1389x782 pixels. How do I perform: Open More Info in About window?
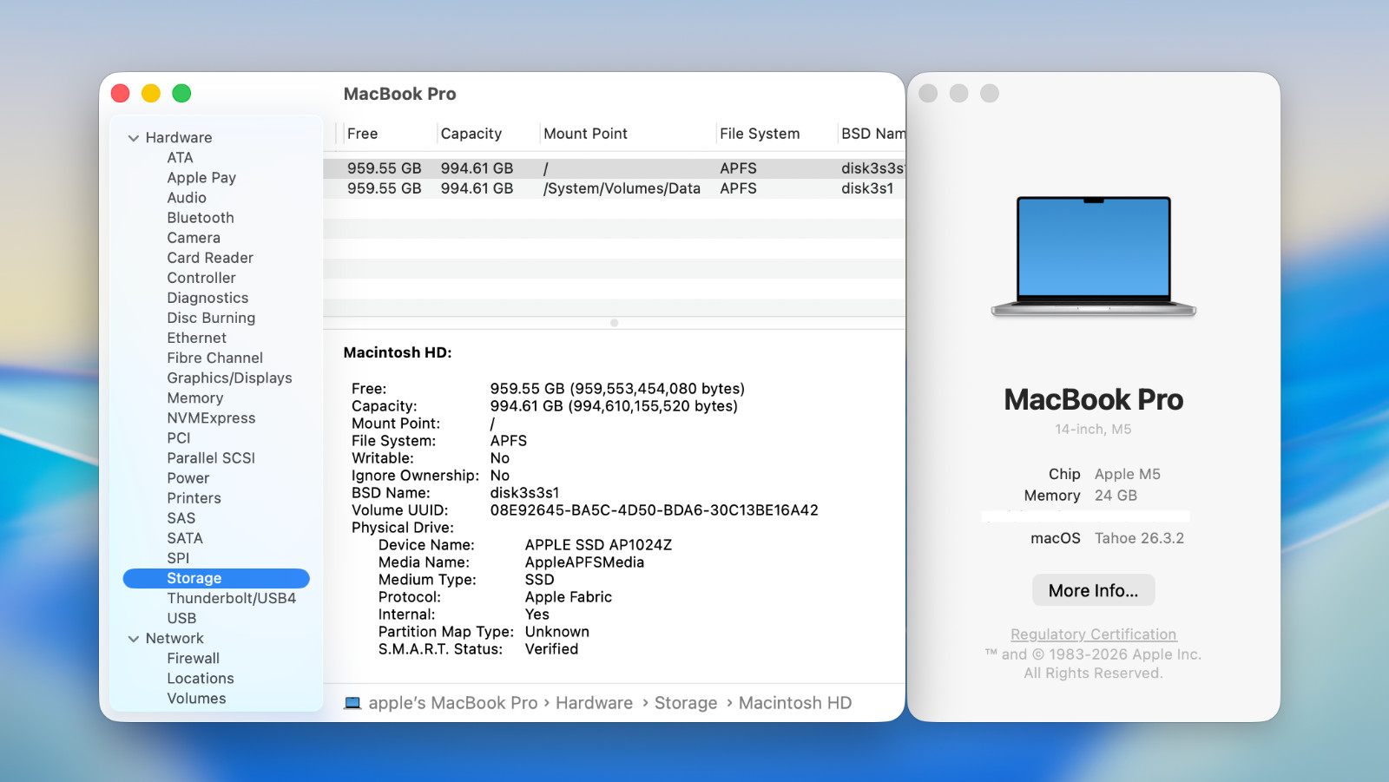coord(1093,590)
